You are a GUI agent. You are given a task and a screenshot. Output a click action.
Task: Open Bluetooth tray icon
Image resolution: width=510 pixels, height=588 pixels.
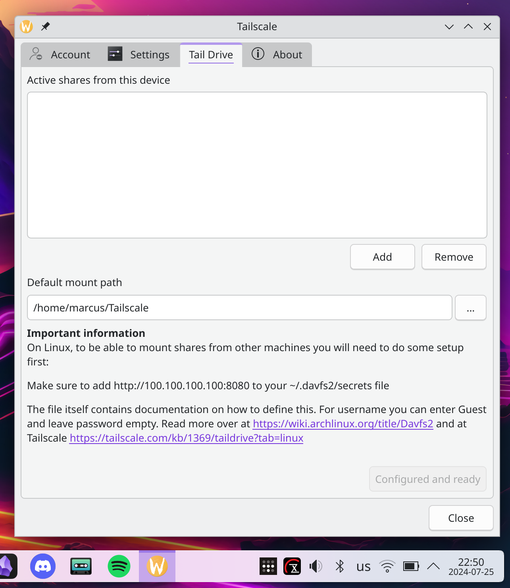click(340, 566)
